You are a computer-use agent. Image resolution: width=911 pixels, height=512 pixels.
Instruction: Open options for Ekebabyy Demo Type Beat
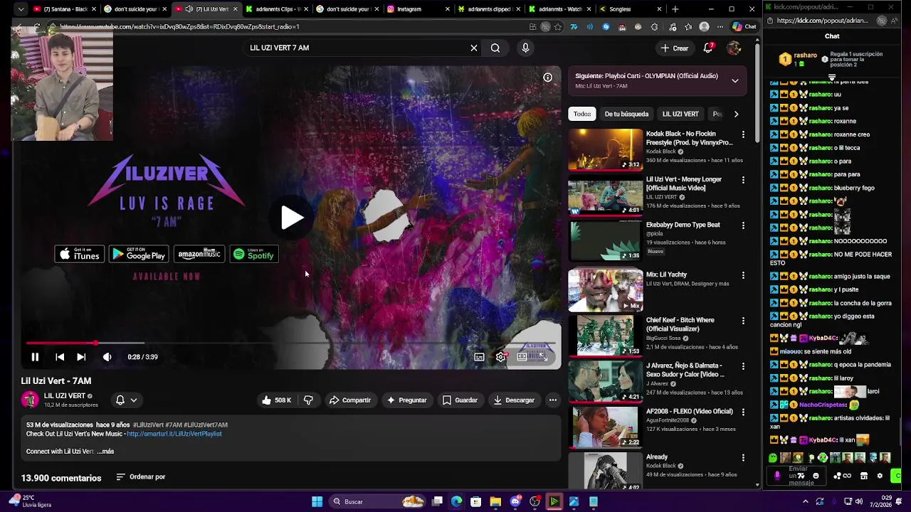pos(743,225)
